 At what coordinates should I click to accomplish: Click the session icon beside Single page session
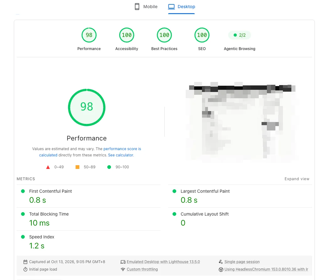[221, 262]
